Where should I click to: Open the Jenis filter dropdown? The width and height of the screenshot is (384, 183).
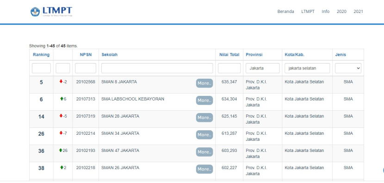[348, 68]
